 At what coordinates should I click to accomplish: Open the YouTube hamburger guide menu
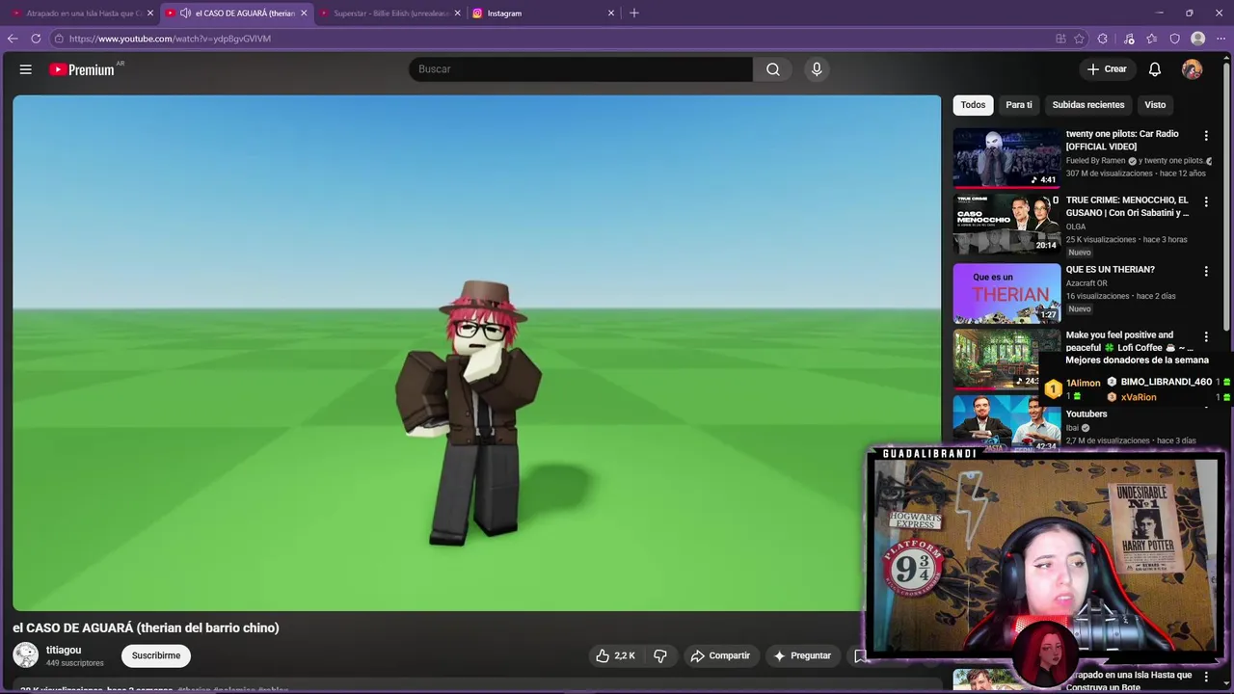point(26,69)
